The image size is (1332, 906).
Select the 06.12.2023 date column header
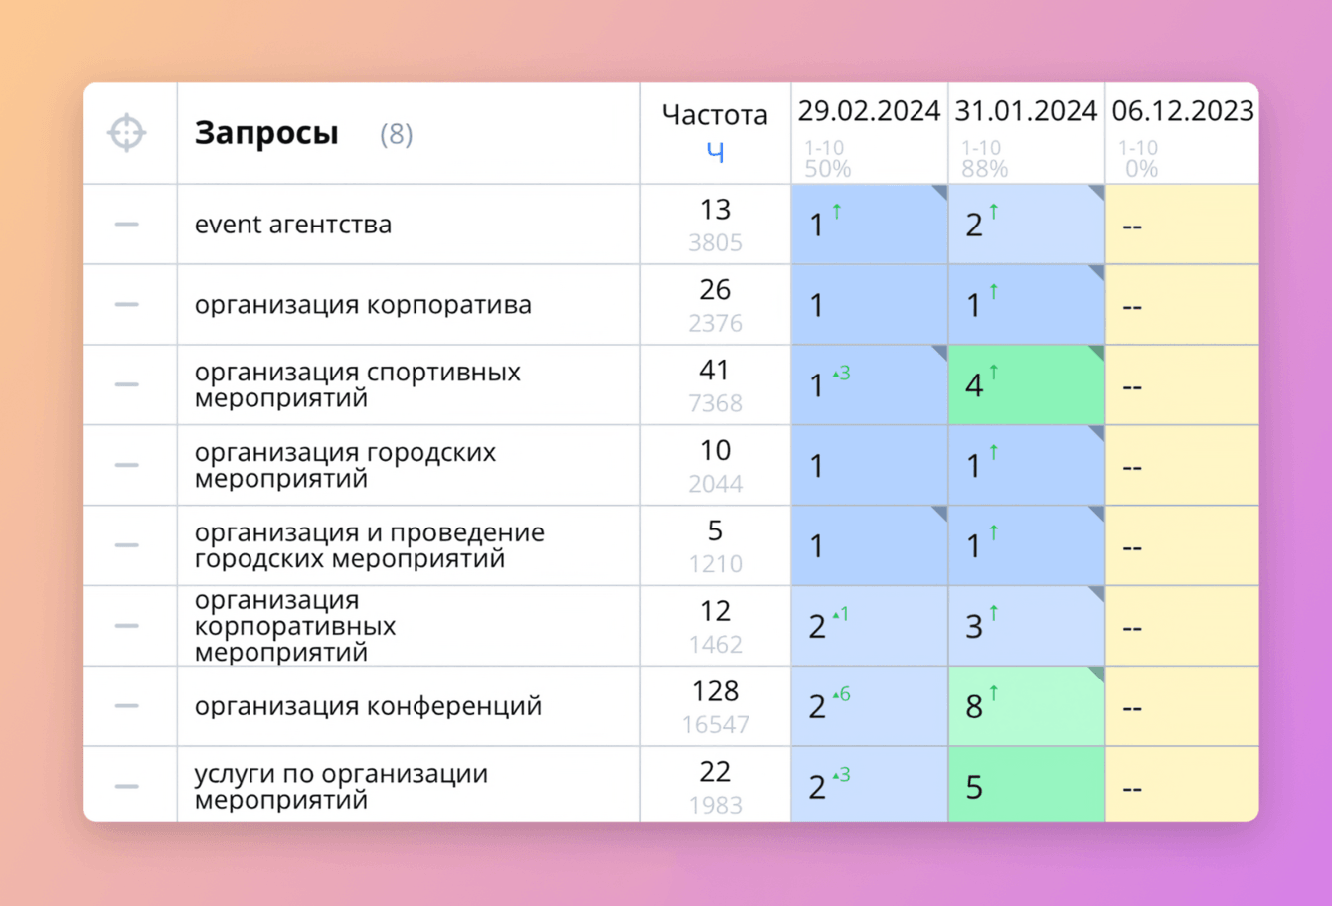(1183, 110)
